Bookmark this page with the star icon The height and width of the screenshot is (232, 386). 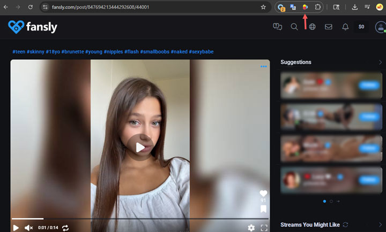click(x=263, y=7)
